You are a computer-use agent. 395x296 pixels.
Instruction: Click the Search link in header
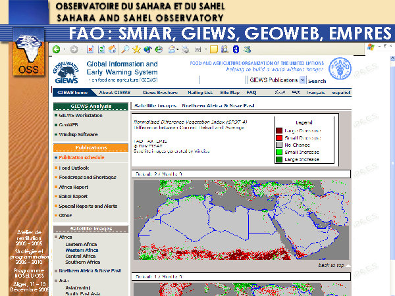(x=317, y=81)
